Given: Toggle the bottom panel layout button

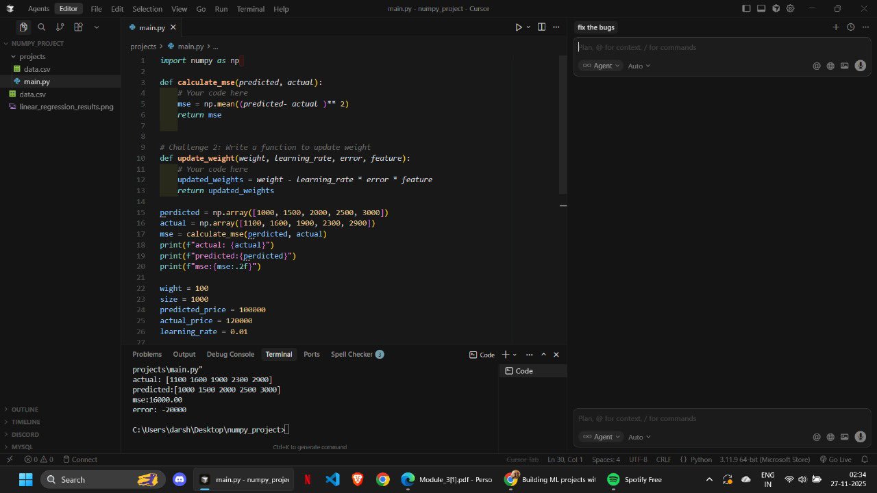Looking at the screenshot, I should tap(761, 9).
